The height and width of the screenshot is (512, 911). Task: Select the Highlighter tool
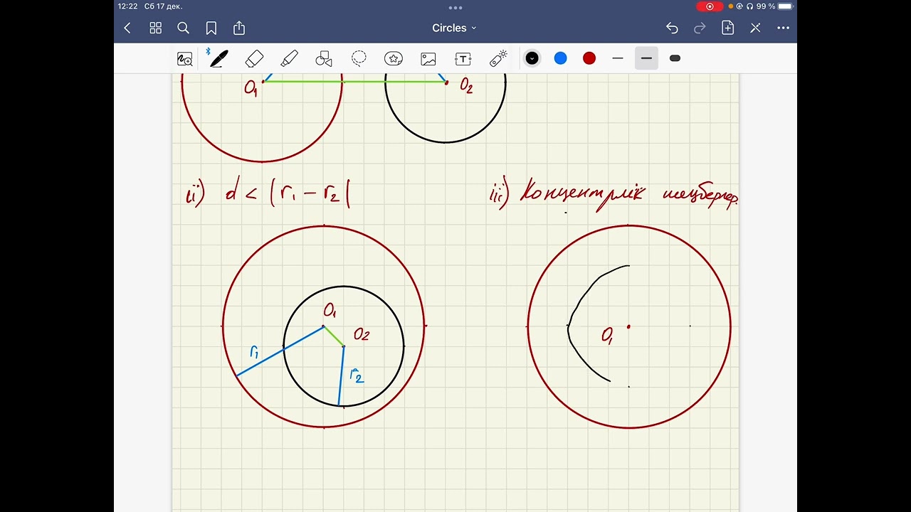(289, 58)
